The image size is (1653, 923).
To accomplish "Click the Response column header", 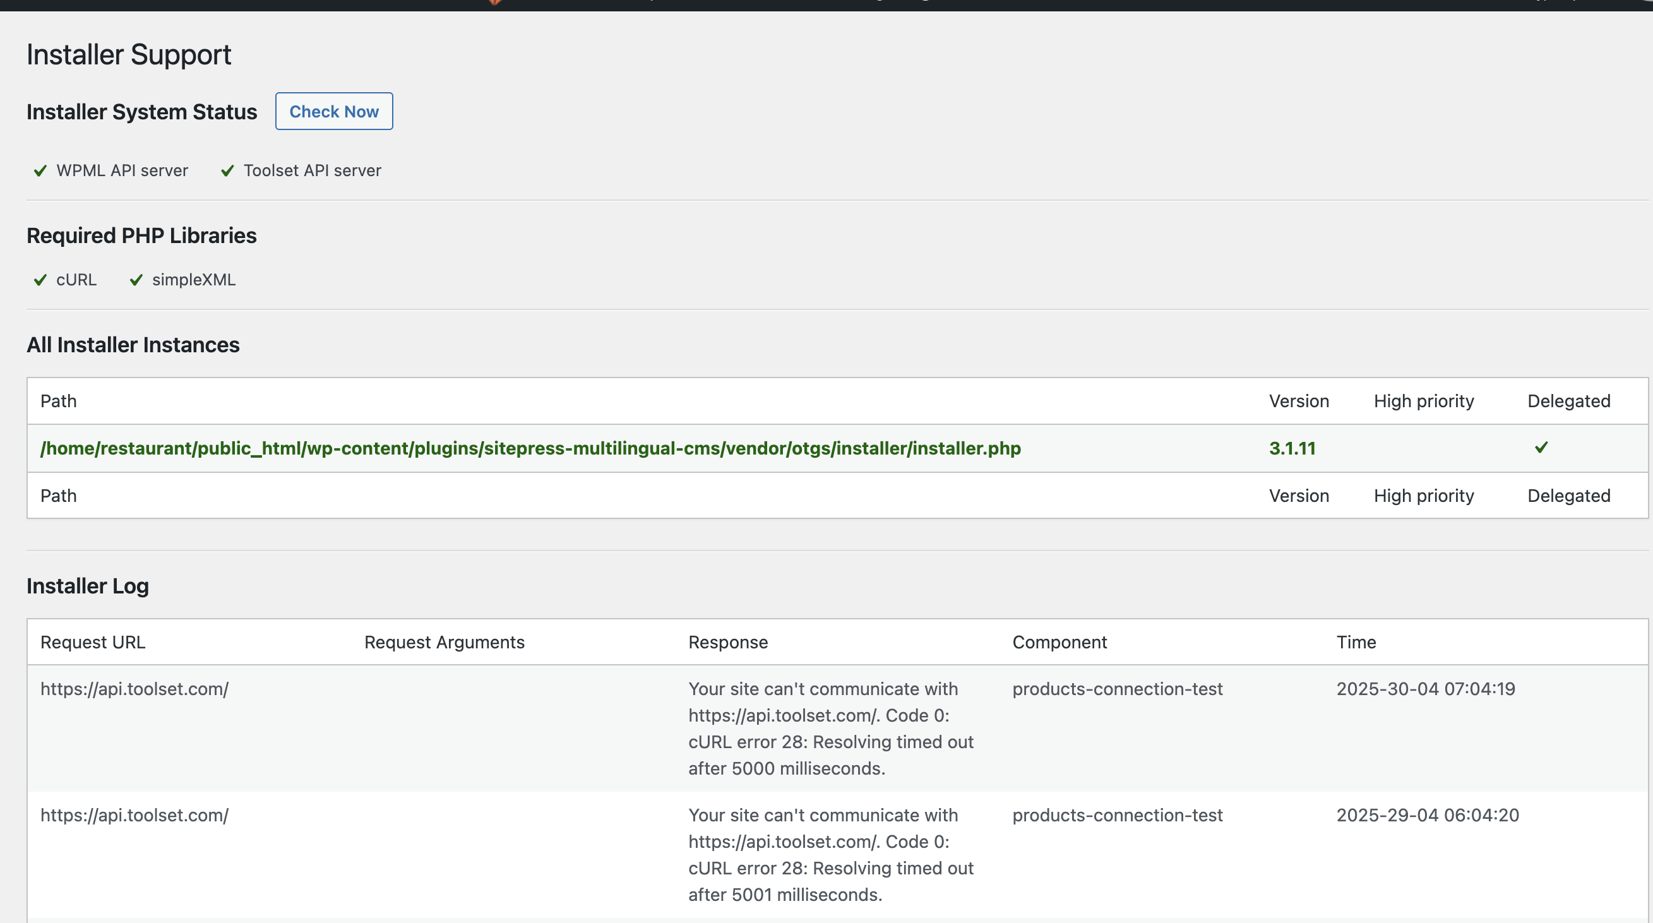I will [729, 642].
